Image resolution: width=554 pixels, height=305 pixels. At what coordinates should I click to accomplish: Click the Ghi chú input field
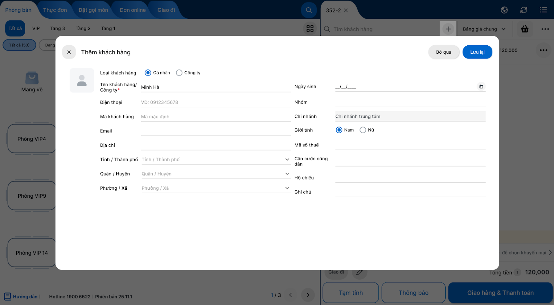click(x=410, y=192)
